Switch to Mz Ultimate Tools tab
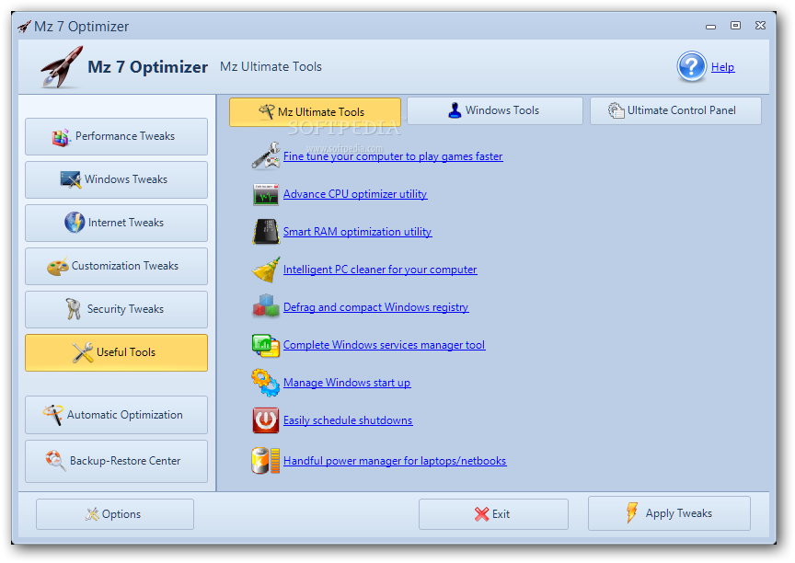This screenshot has width=795, height=563. [x=315, y=111]
